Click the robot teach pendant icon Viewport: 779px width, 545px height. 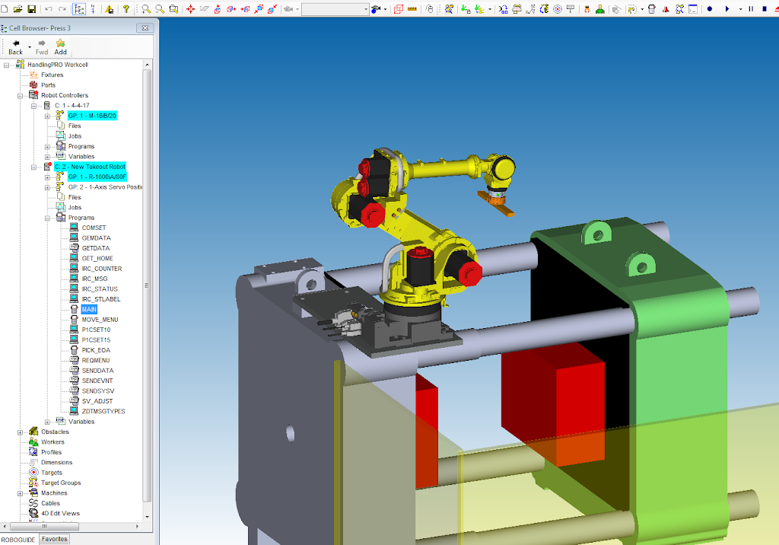652,9
